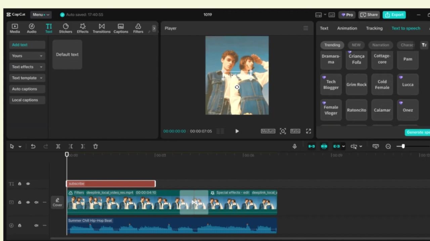Start voice recording with the microphone icon

(295, 146)
